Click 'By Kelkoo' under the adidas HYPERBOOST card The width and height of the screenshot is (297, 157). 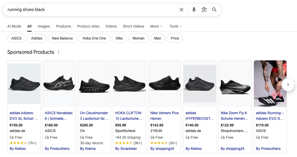pos(193,149)
